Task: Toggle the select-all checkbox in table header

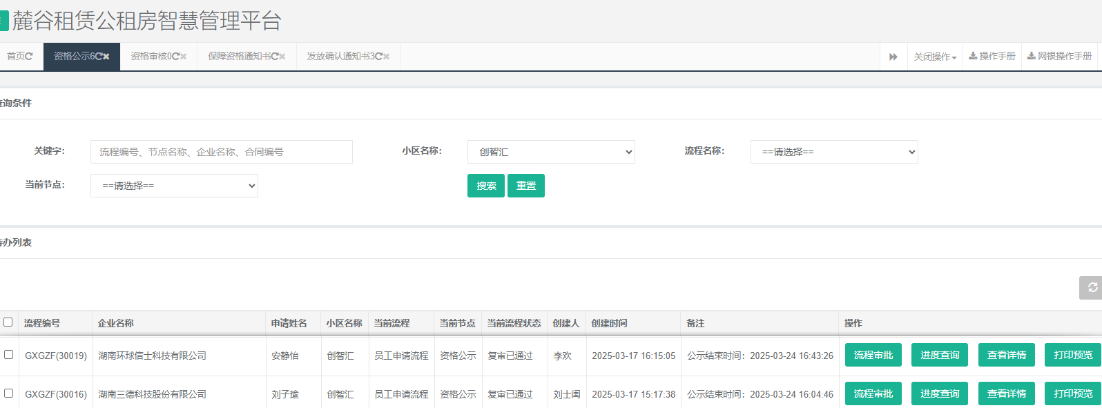Action: [8, 322]
